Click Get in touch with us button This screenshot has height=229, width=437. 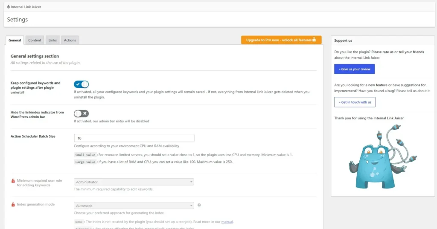(355, 102)
